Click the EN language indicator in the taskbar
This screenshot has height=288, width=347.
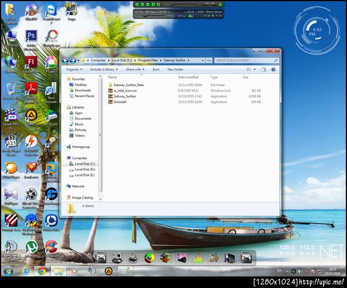tap(279, 271)
